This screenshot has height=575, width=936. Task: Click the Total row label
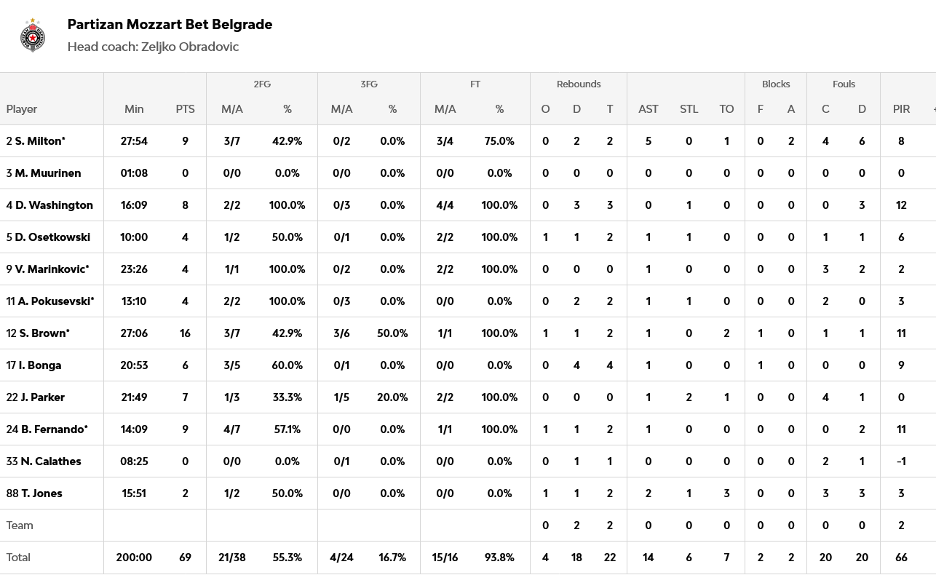coord(18,558)
